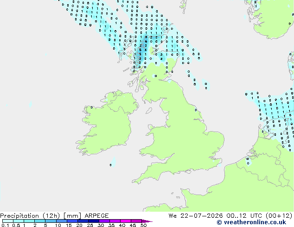Screen dimensions: 294x227
Task: Select the 45 mm legend swatch
Action: (136, 221)
